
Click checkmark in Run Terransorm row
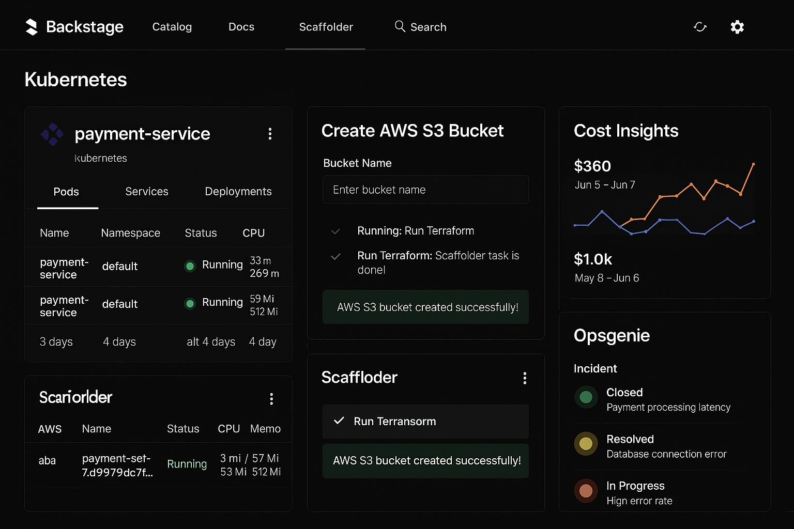coord(339,421)
